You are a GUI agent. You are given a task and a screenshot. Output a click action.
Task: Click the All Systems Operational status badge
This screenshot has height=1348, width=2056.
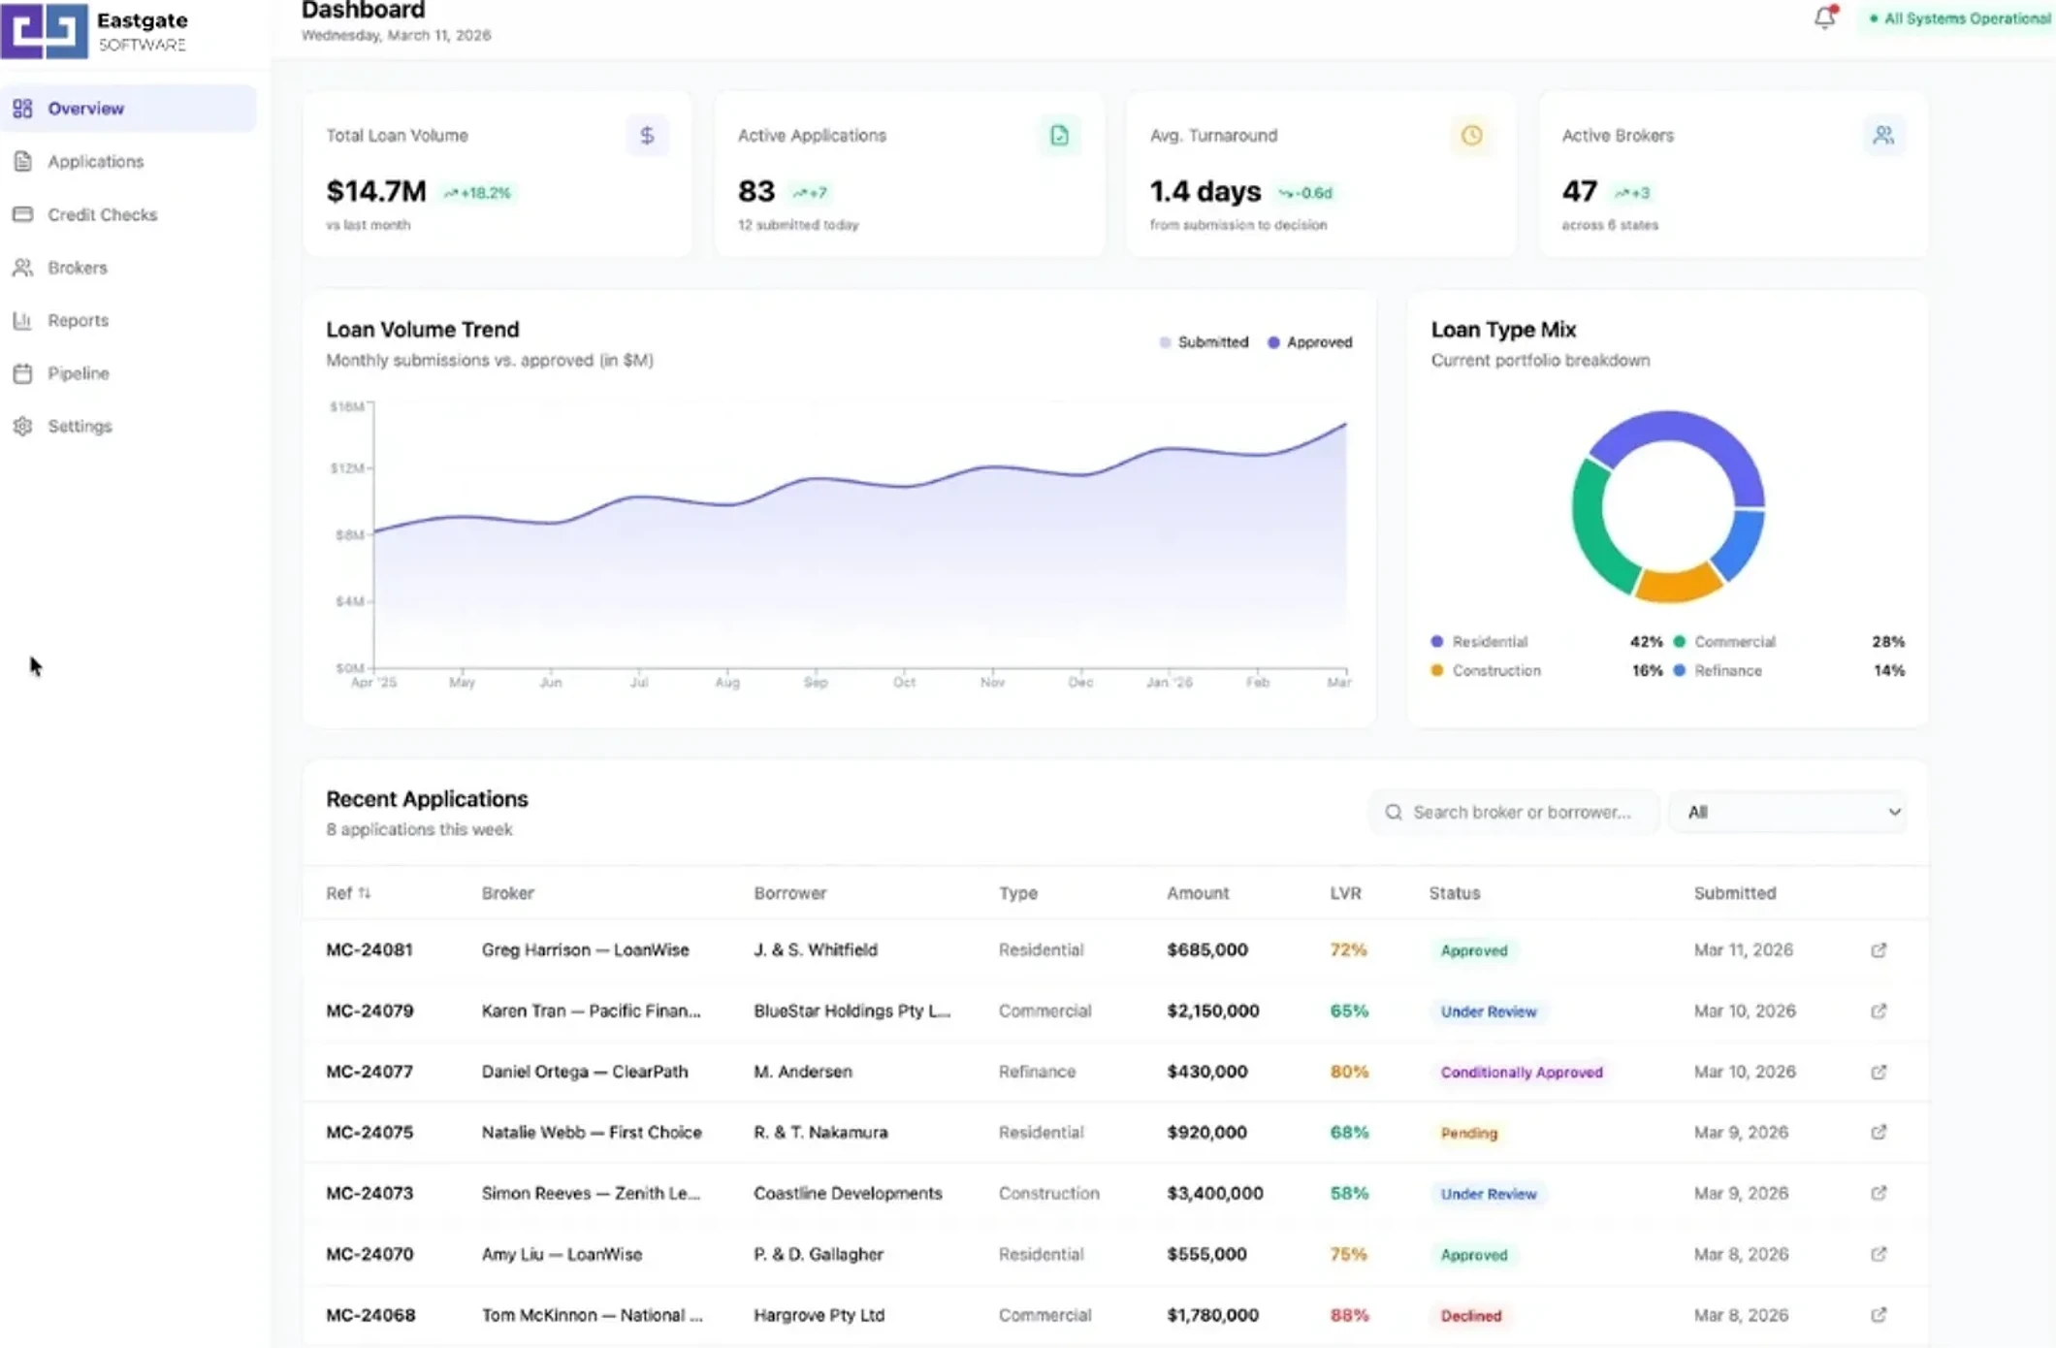point(1957,18)
